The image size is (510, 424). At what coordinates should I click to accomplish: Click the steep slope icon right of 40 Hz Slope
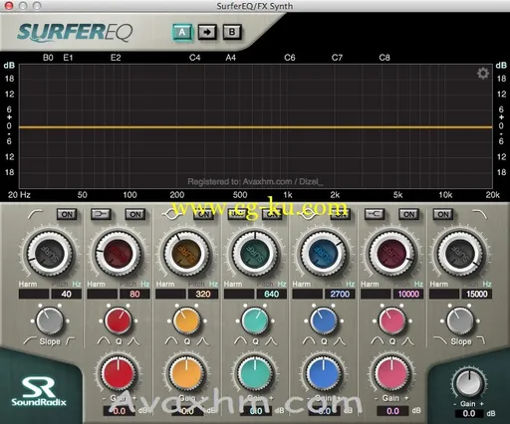tap(71, 340)
